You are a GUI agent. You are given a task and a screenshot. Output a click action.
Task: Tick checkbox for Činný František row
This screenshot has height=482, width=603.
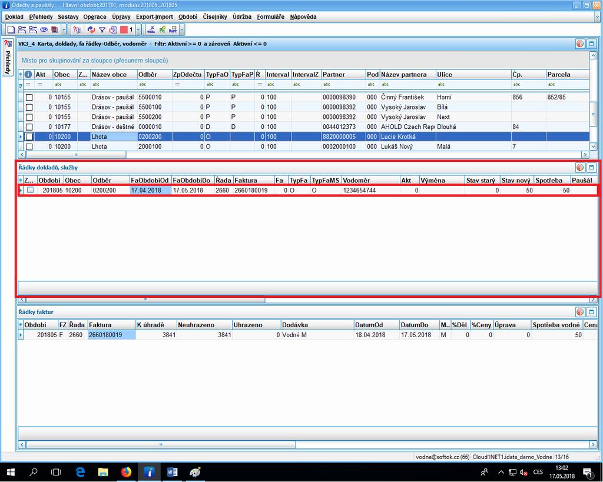click(29, 97)
